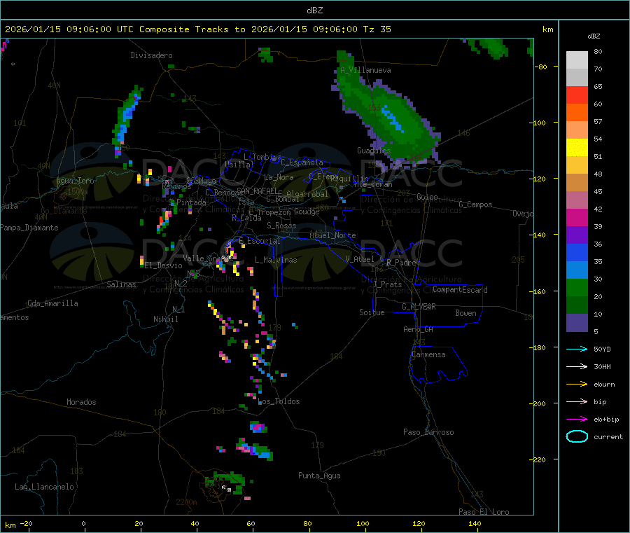630x533 pixels.
Task: Click the J_Prats map label
Action: pos(388,284)
